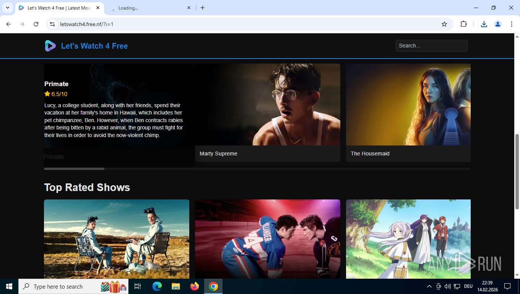Open the notification center icon

pyautogui.click(x=507, y=286)
